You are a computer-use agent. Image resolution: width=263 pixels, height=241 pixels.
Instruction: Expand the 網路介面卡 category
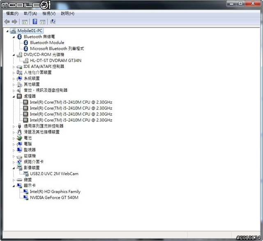[14, 162]
